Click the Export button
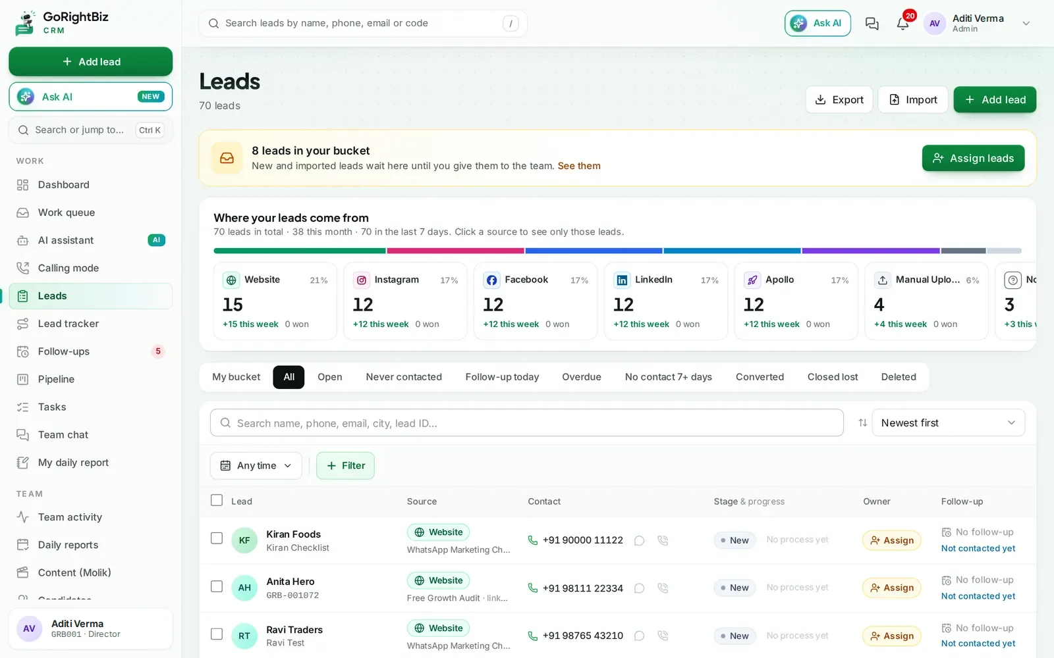Screen dimensions: 1054x658 [x=839, y=99]
